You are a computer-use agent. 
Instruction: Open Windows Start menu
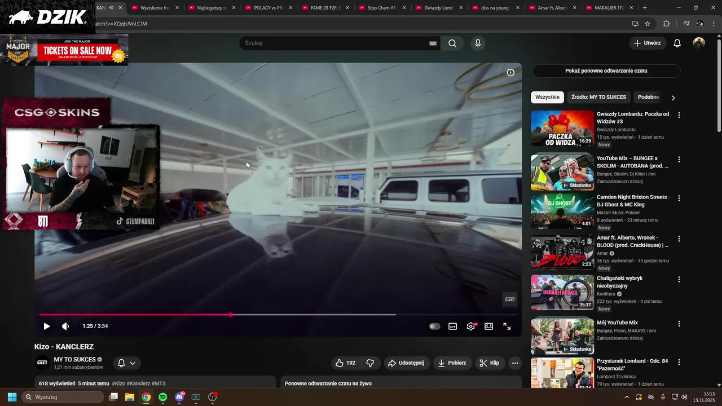(12, 397)
